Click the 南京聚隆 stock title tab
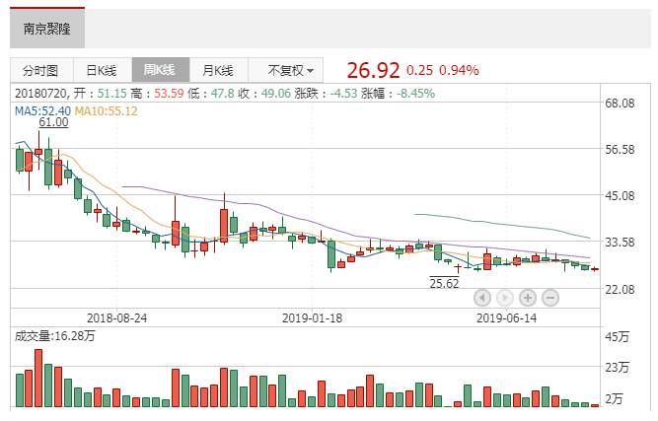Screen dimensions: 658x421 click(x=46, y=28)
